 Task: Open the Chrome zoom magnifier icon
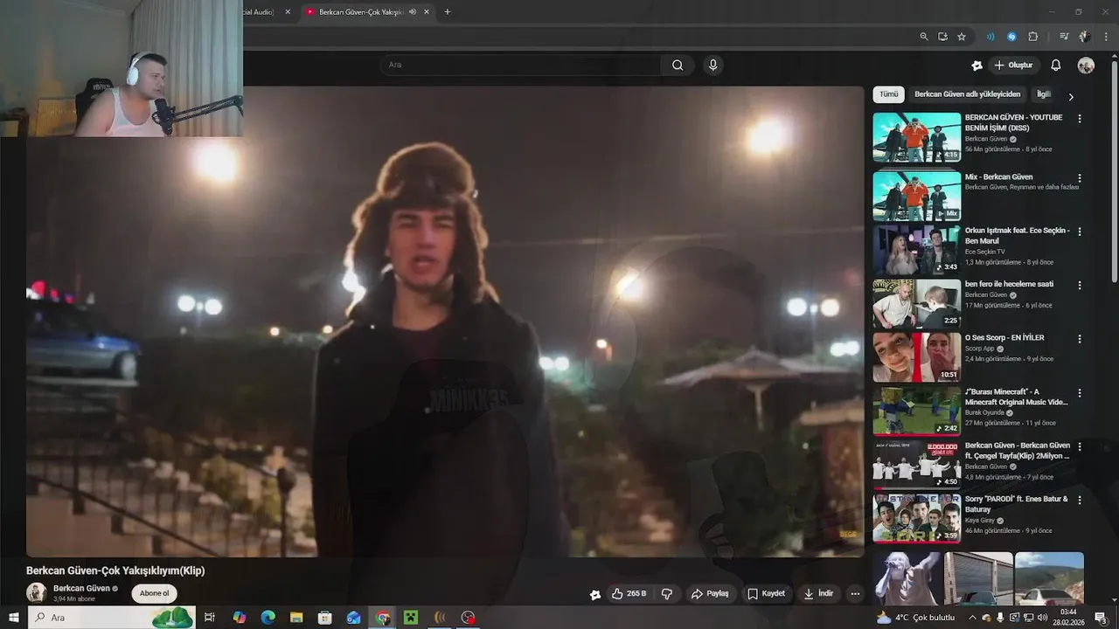pyautogui.click(x=924, y=37)
